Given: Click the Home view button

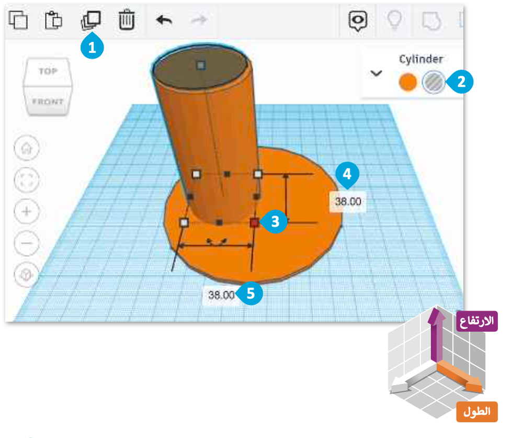Looking at the screenshot, I should pyautogui.click(x=26, y=149).
